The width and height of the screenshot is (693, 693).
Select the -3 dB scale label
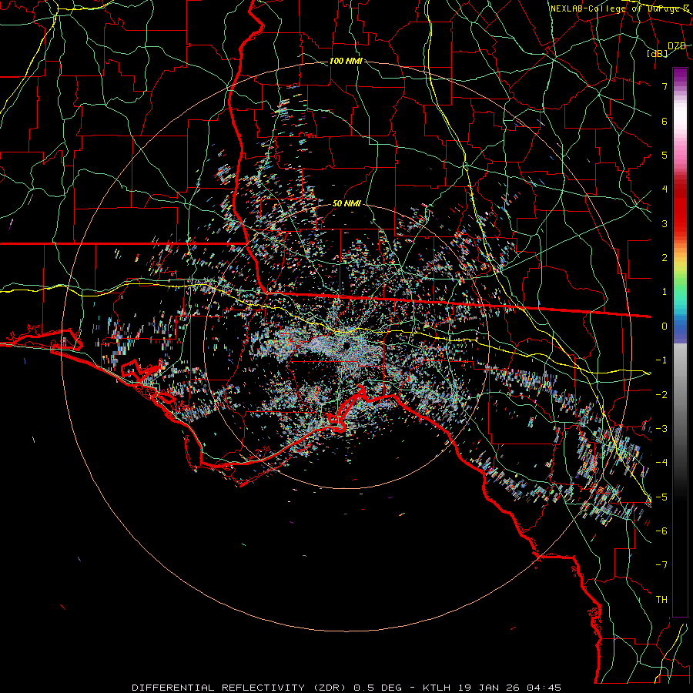(x=661, y=428)
